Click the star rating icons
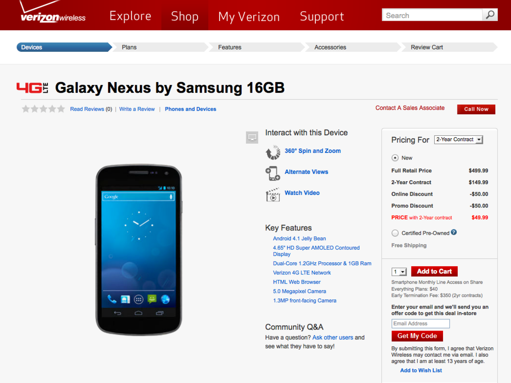 point(43,109)
